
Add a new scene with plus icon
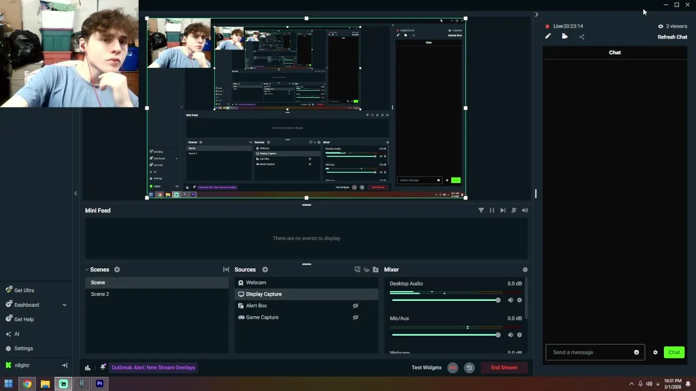pos(117,269)
